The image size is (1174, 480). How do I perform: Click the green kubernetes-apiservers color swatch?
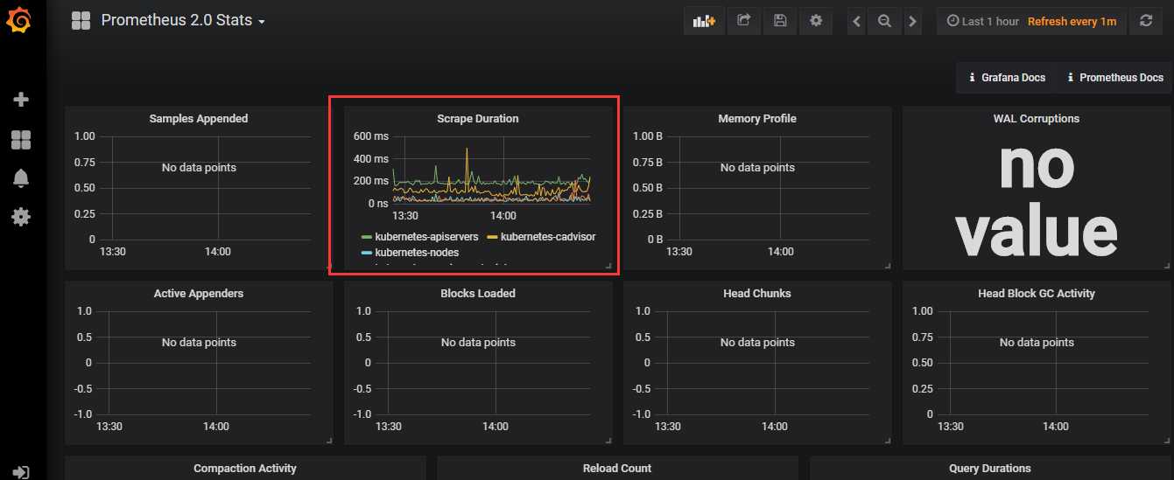[x=367, y=237]
